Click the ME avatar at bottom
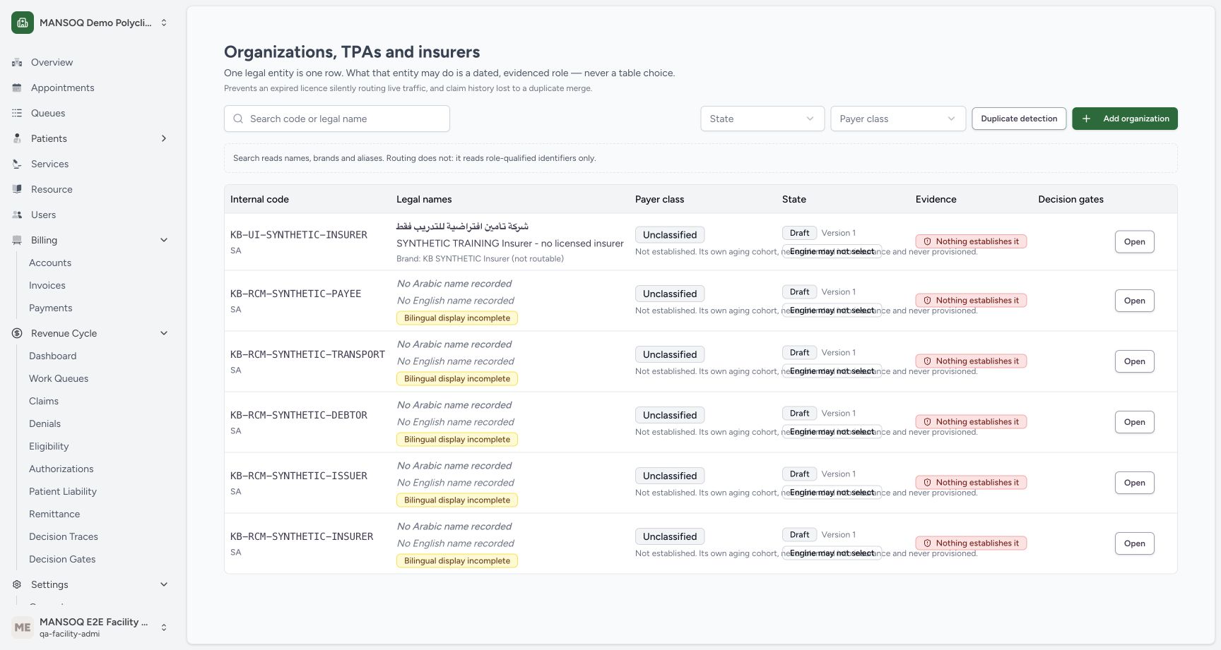Screen dimensions: 1221x650 click(23, 627)
